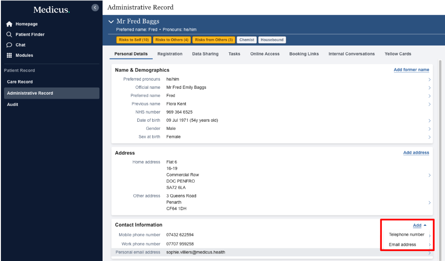Click the Add address link
This screenshot has height=261, width=445.
(x=416, y=153)
